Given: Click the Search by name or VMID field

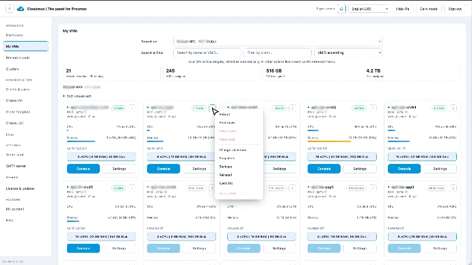Looking at the screenshot, I should tap(207, 53).
